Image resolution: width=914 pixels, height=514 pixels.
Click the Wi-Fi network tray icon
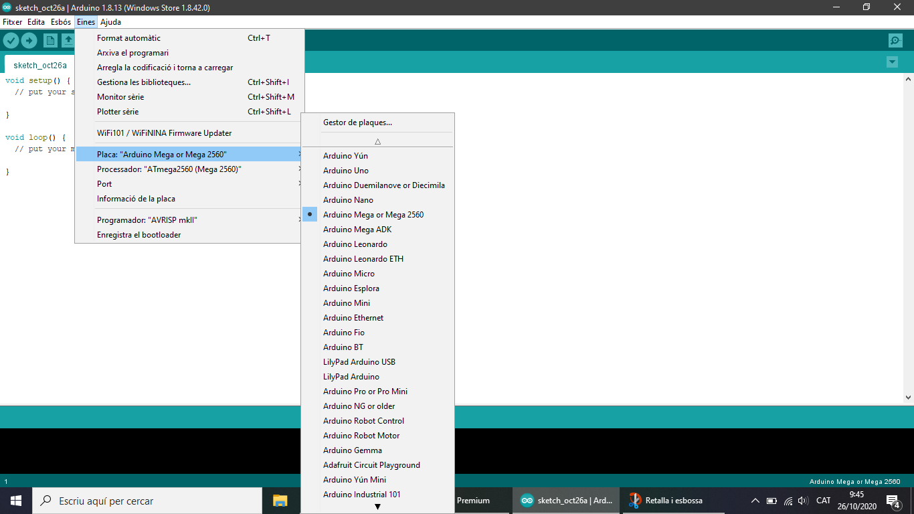pyautogui.click(x=788, y=501)
